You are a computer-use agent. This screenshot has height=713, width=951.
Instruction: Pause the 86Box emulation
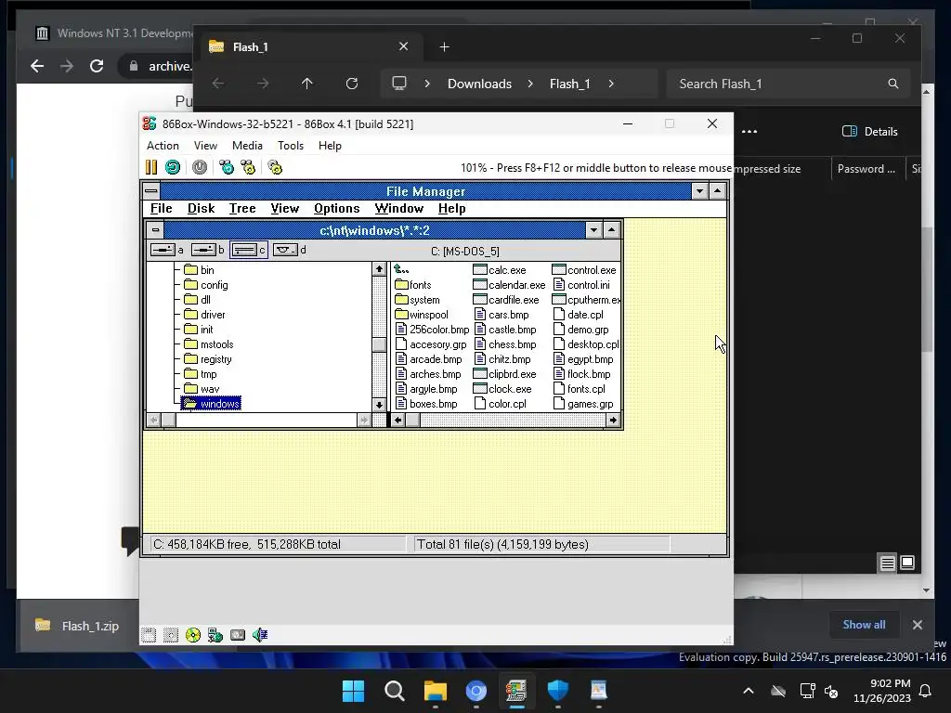[151, 167]
